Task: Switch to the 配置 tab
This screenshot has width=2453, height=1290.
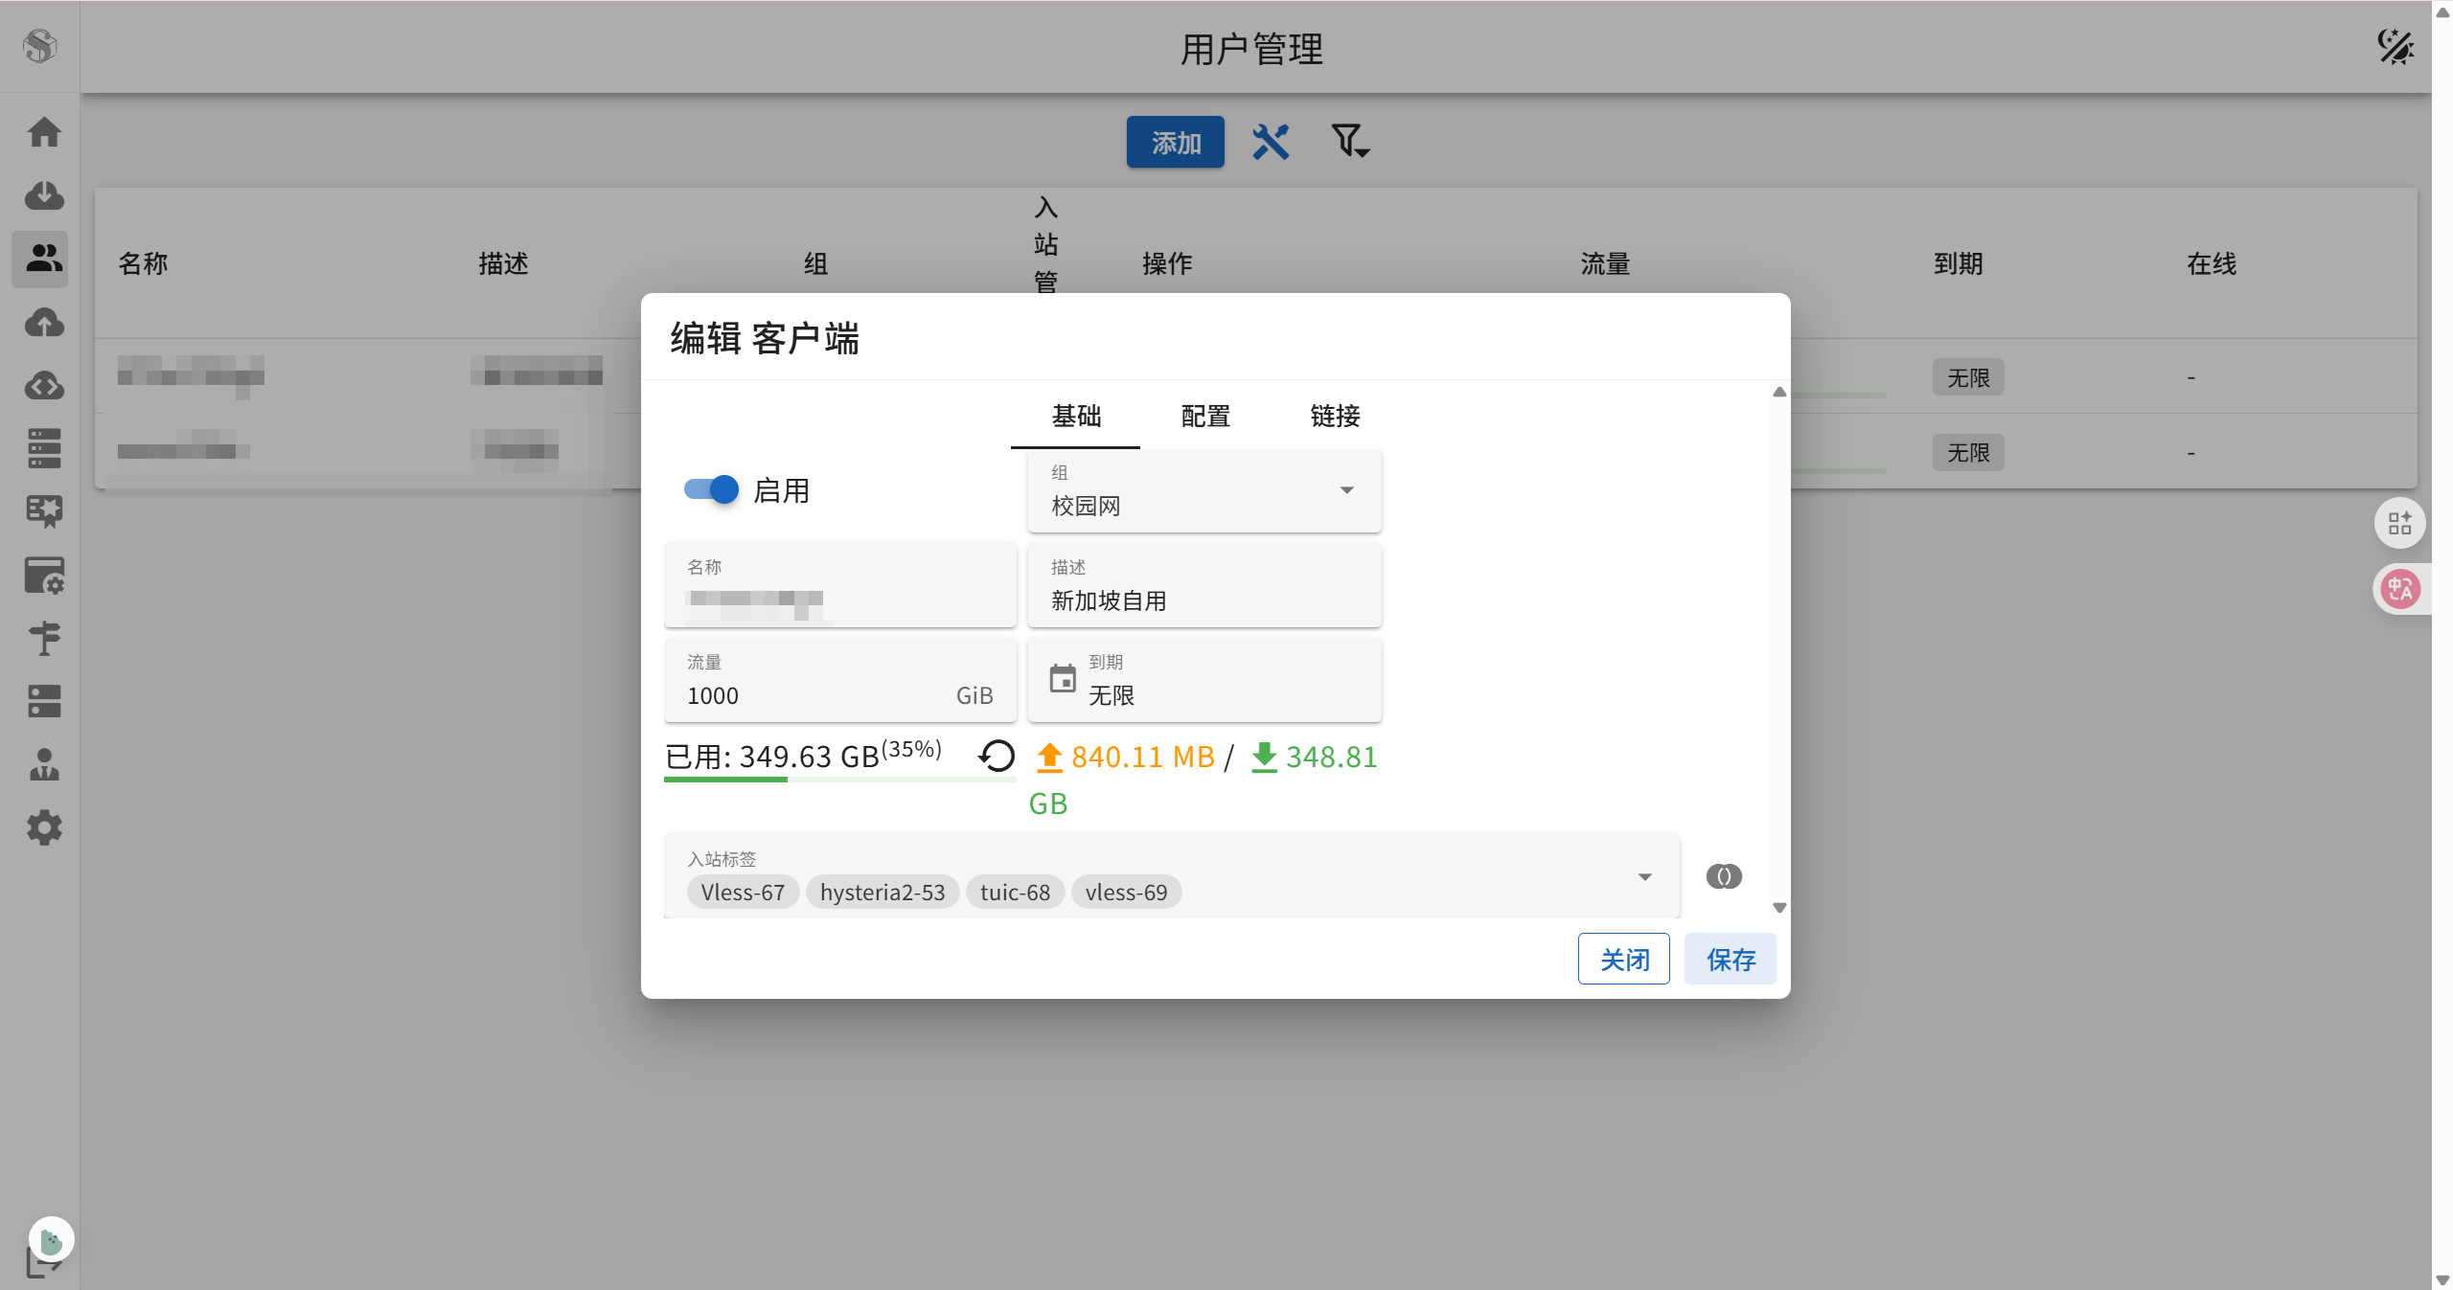Action: coord(1205,417)
